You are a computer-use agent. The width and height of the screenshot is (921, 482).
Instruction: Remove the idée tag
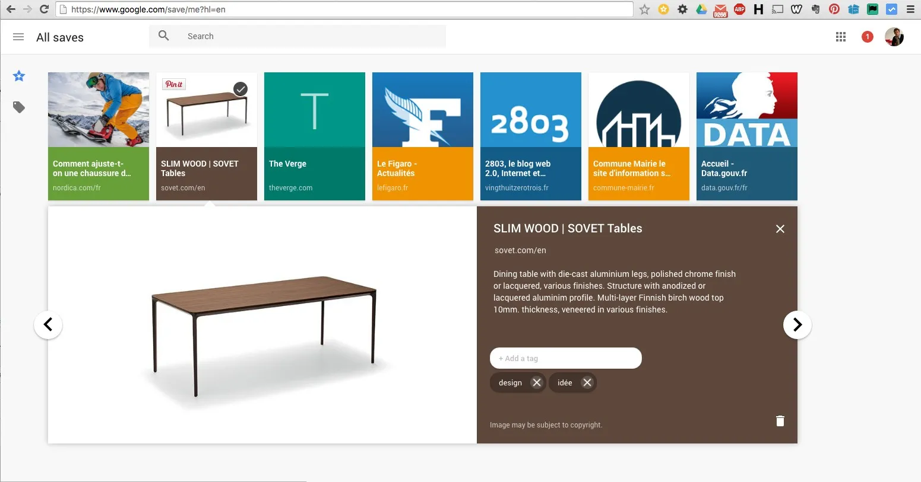pyautogui.click(x=587, y=382)
